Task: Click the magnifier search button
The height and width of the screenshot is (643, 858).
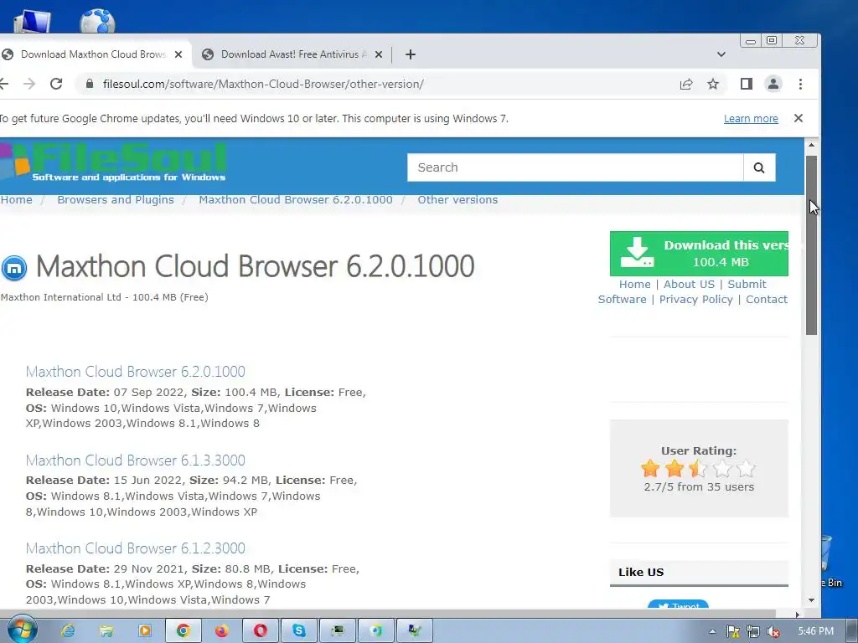Action: (759, 167)
